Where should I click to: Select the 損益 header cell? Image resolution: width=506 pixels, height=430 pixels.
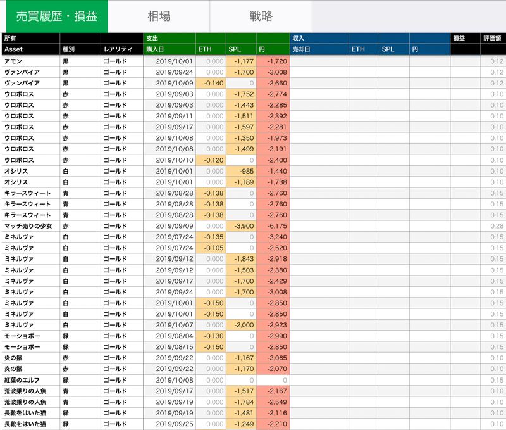tap(465, 39)
